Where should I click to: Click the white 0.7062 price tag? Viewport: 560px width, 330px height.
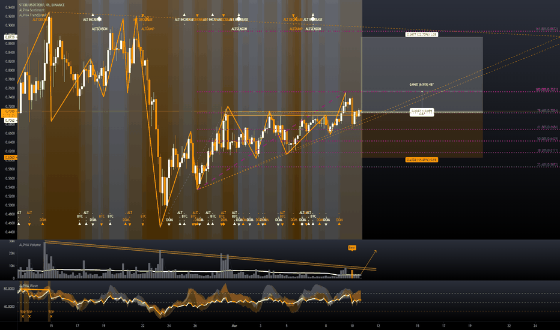pyautogui.click(x=9, y=121)
